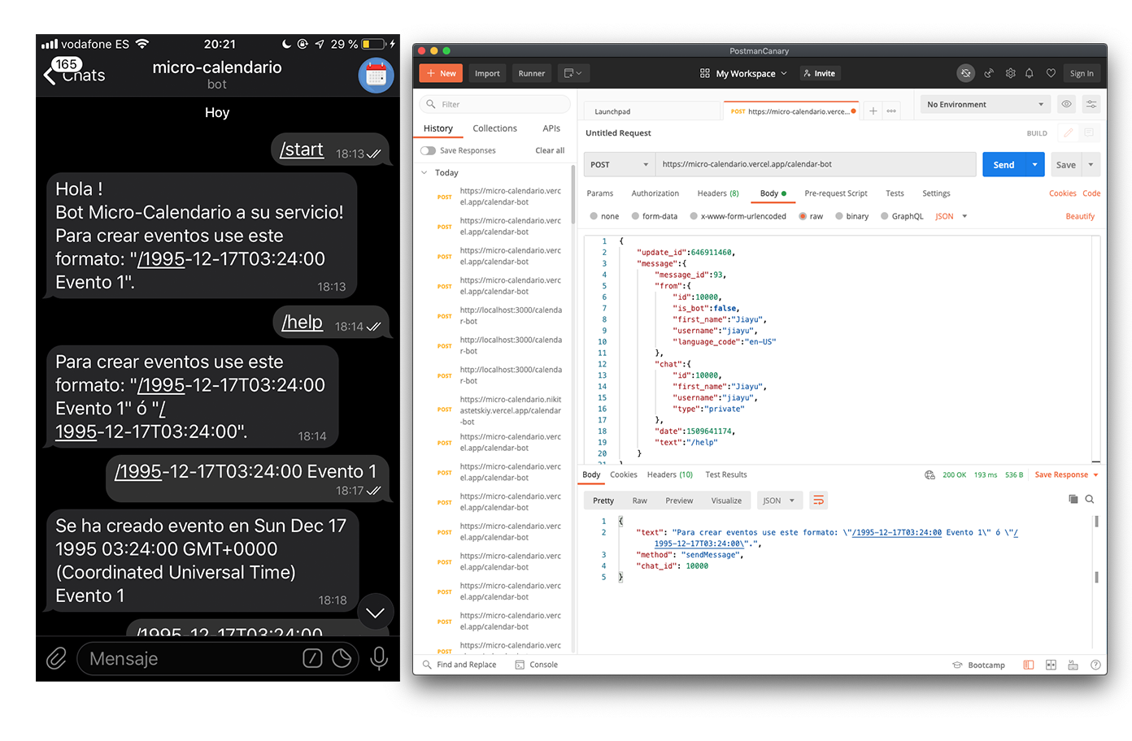Tap attachment paperclip icon in Telegram
Viewport: 1132px width, 741px height.
pos(56,658)
